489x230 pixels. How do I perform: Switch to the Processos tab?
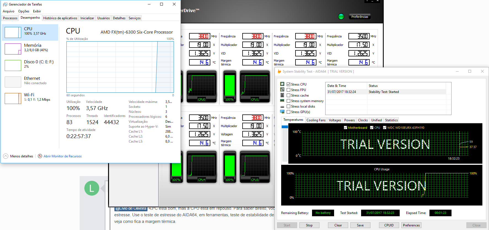pyautogui.click(x=10, y=18)
